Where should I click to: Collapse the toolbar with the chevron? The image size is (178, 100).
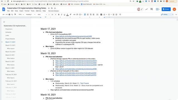[x=176, y=14]
